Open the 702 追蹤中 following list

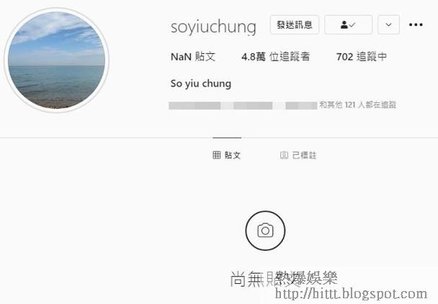click(x=362, y=57)
